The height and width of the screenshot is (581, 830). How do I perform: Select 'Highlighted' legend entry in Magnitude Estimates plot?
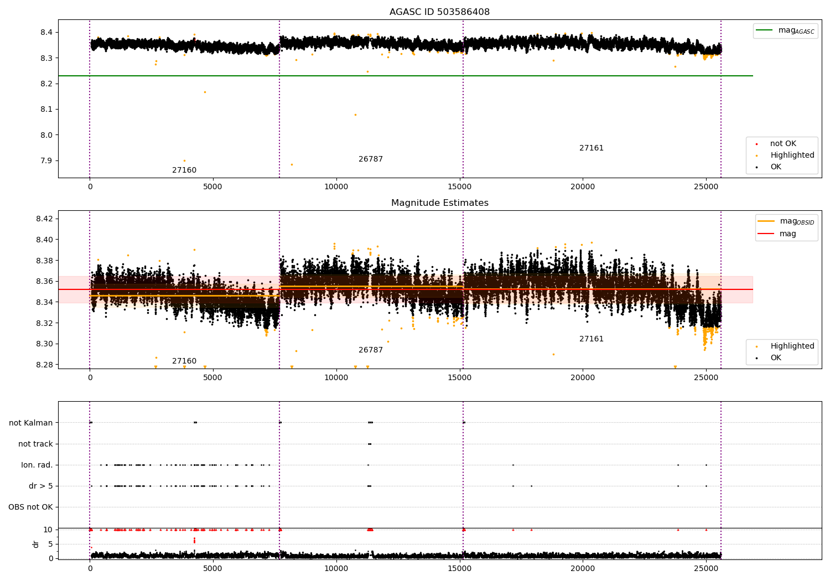point(792,346)
